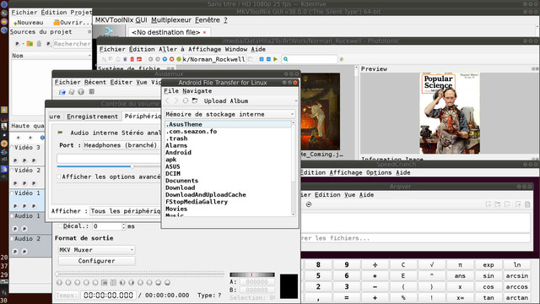Click the Avidemux jog shuttle gradient bar
540x304 pixels.
coord(252,274)
